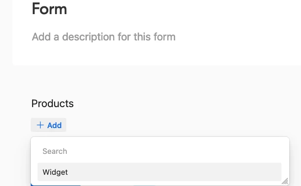The image size is (301, 186).
Task: Click the form description placeholder text
Action: click(x=103, y=37)
